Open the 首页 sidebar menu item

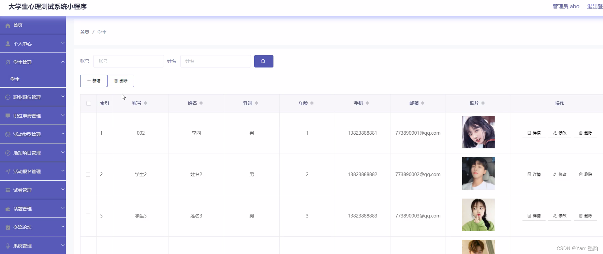33,25
